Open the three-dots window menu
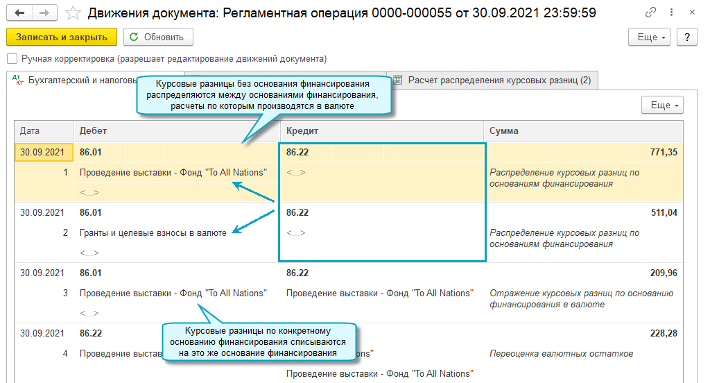710x383 pixels. tap(671, 12)
